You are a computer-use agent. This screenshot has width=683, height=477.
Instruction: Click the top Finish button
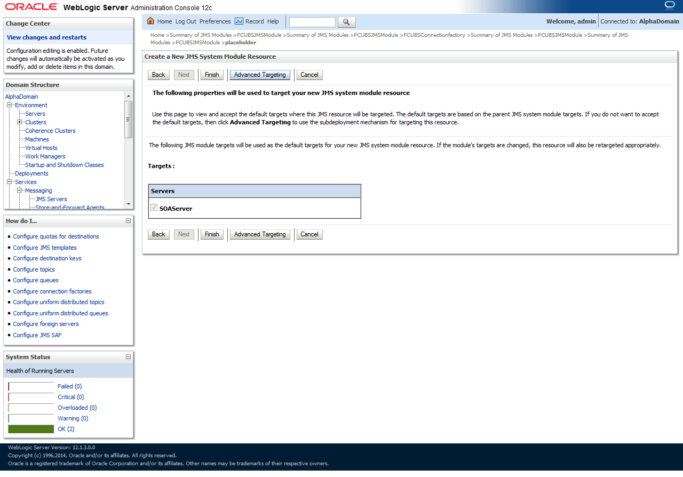212,75
